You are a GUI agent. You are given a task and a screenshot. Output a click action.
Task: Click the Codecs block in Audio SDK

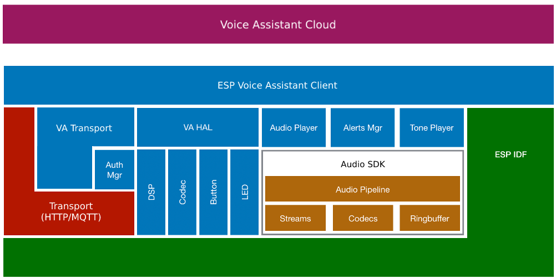(363, 218)
